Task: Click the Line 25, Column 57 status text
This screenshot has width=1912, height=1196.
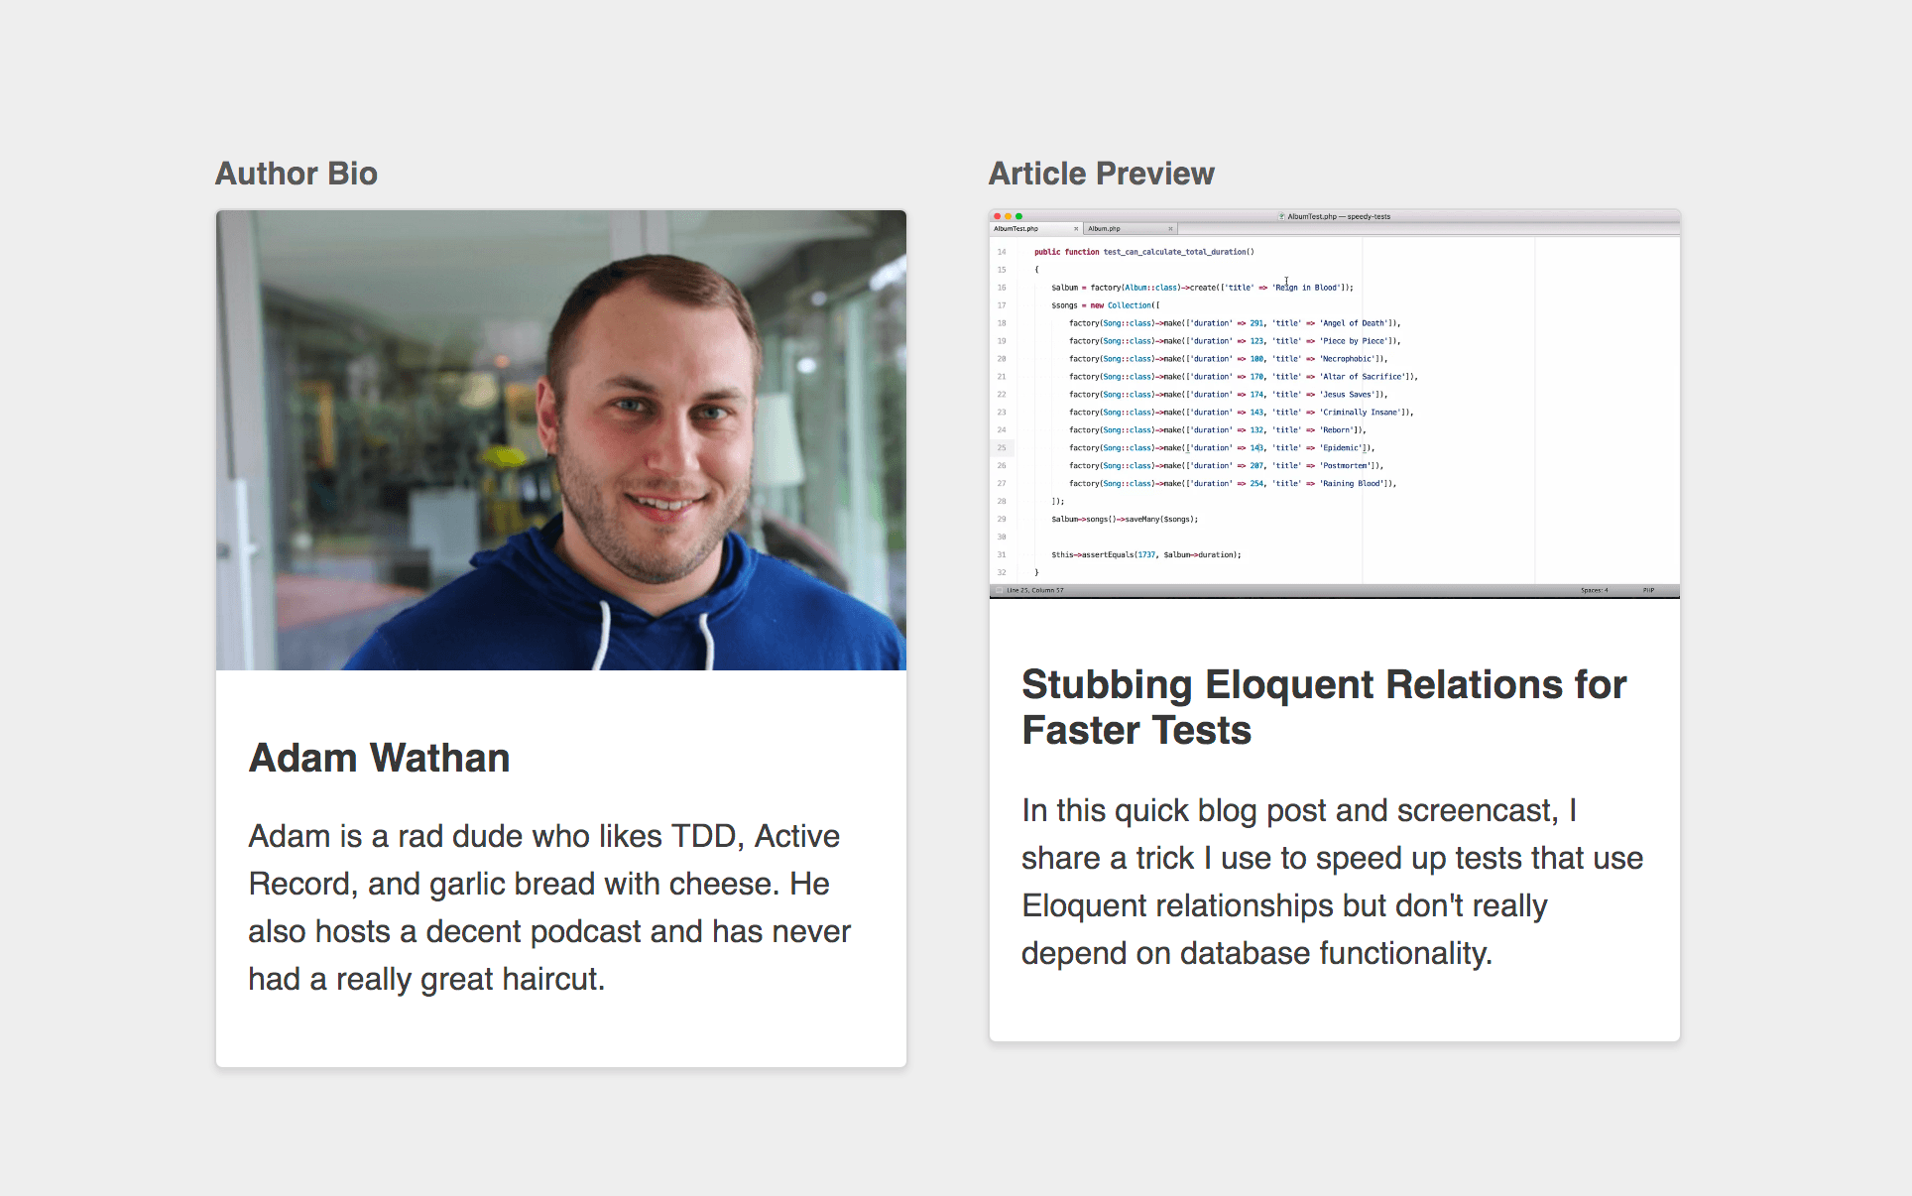Action: tap(1035, 591)
